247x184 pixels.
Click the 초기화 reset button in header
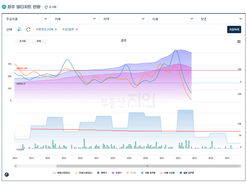pyautogui.click(x=51, y=7)
